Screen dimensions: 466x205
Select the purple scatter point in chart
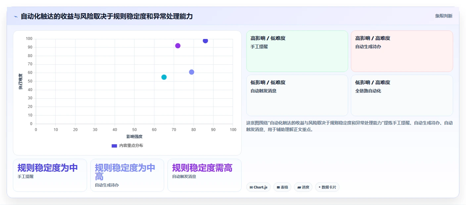[178, 46]
